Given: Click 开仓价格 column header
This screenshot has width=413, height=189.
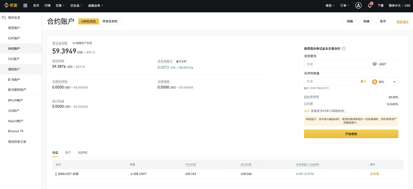Looking at the screenshot, I should pos(190,165).
